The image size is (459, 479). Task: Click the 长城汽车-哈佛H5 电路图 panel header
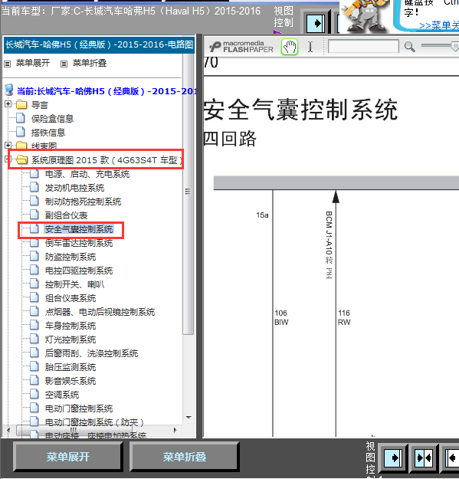click(99, 45)
